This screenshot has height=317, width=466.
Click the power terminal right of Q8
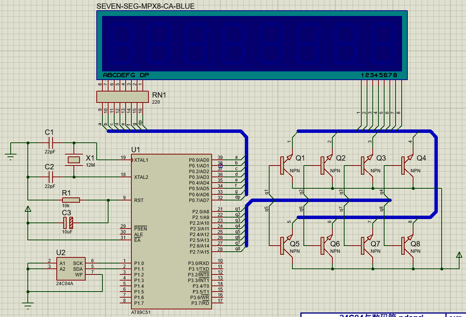point(459,255)
